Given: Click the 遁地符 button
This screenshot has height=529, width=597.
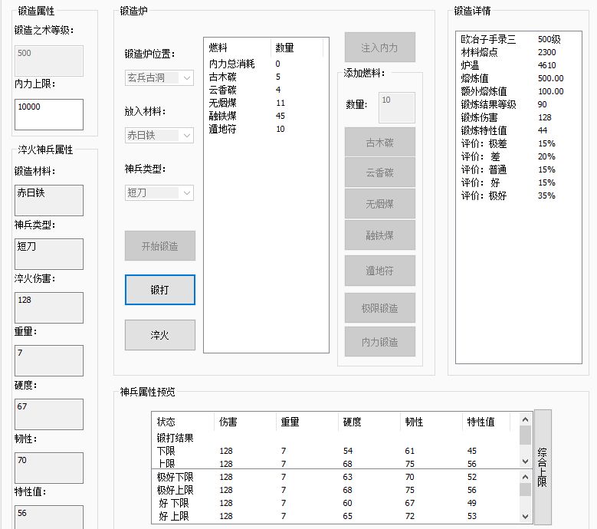Looking at the screenshot, I should click(380, 271).
